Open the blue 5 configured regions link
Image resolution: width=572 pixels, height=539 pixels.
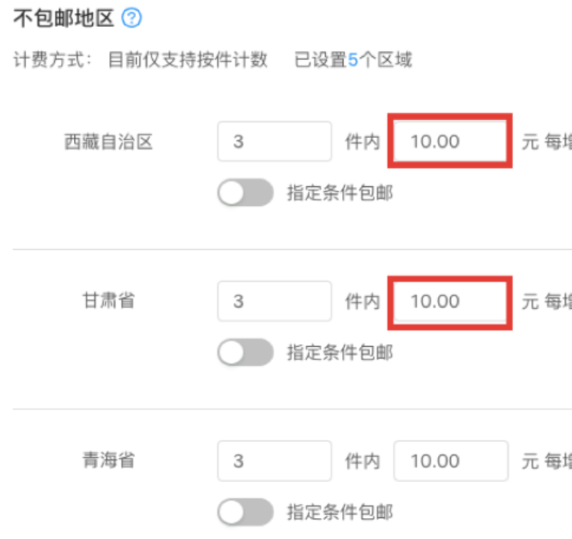[x=353, y=60]
